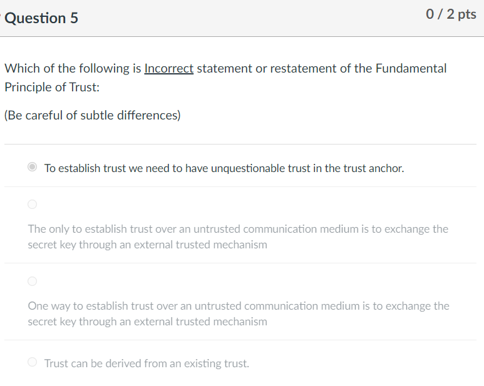
Task: Click answer text starting "The only to establish"
Action: (238, 229)
